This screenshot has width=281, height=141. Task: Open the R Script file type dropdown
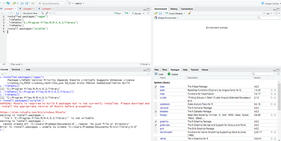pyautogui.click(x=145, y=64)
